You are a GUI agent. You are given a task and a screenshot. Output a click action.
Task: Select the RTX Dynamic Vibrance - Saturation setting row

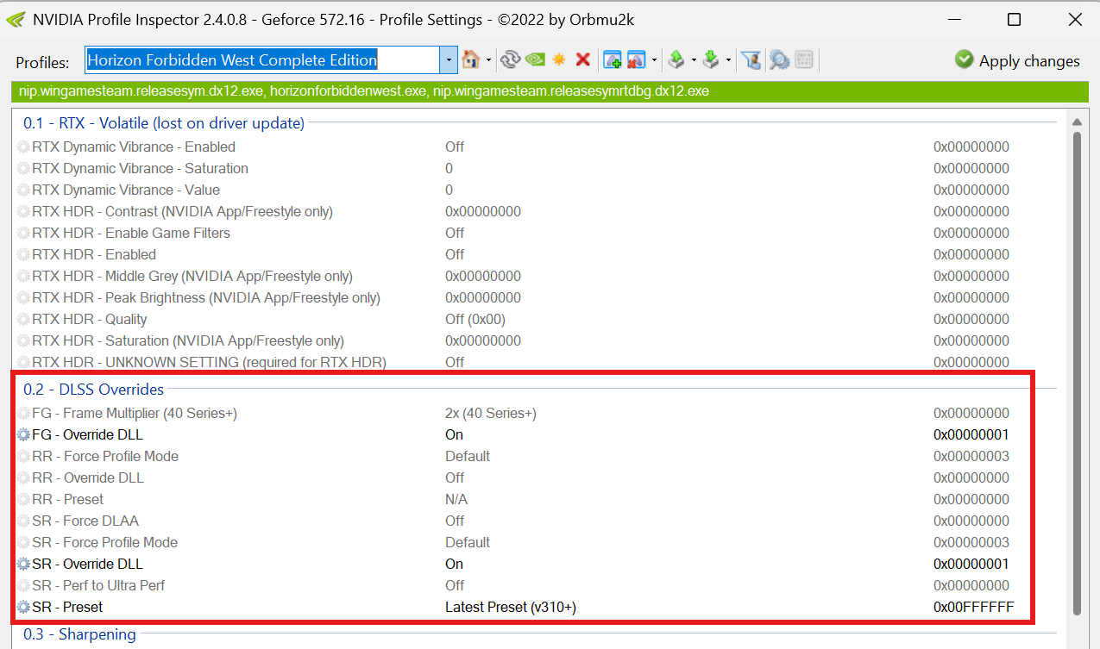pyautogui.click(x=538, y=168)
